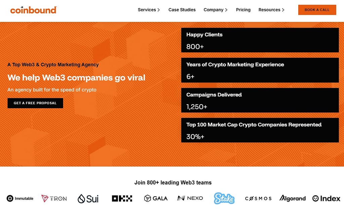Click the Index partner logo
The height and width of the screenshot is (209, 344).
click(326, 198)
